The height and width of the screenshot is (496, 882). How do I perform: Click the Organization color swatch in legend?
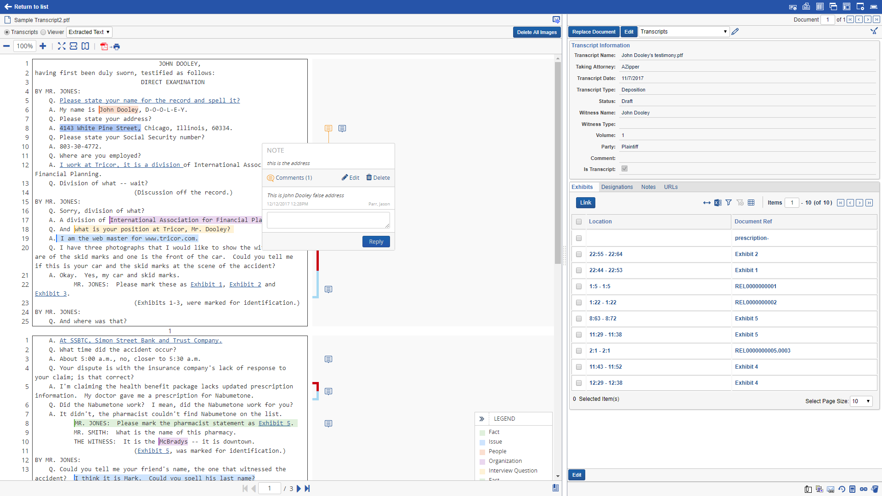point(482,462)
